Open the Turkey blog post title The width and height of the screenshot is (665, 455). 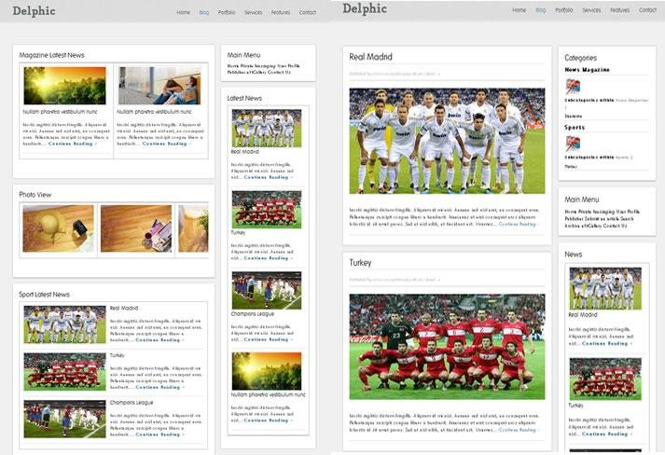360,263
